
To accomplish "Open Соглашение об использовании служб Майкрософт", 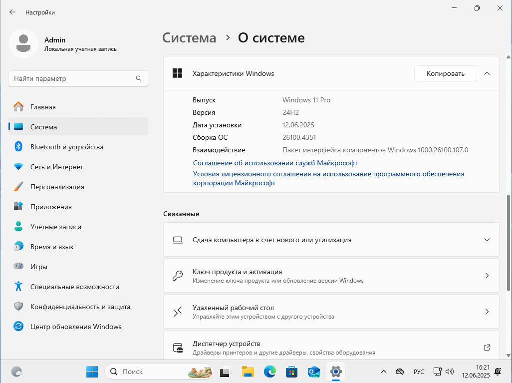I will coord(275,163).
